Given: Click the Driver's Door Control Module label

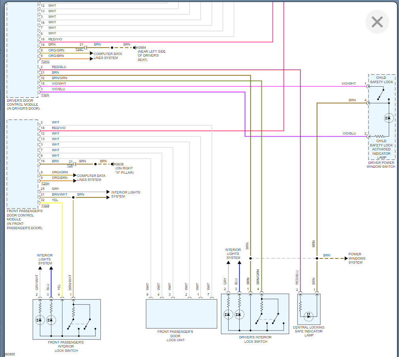Looking at the screenshot, I should 23,104.
